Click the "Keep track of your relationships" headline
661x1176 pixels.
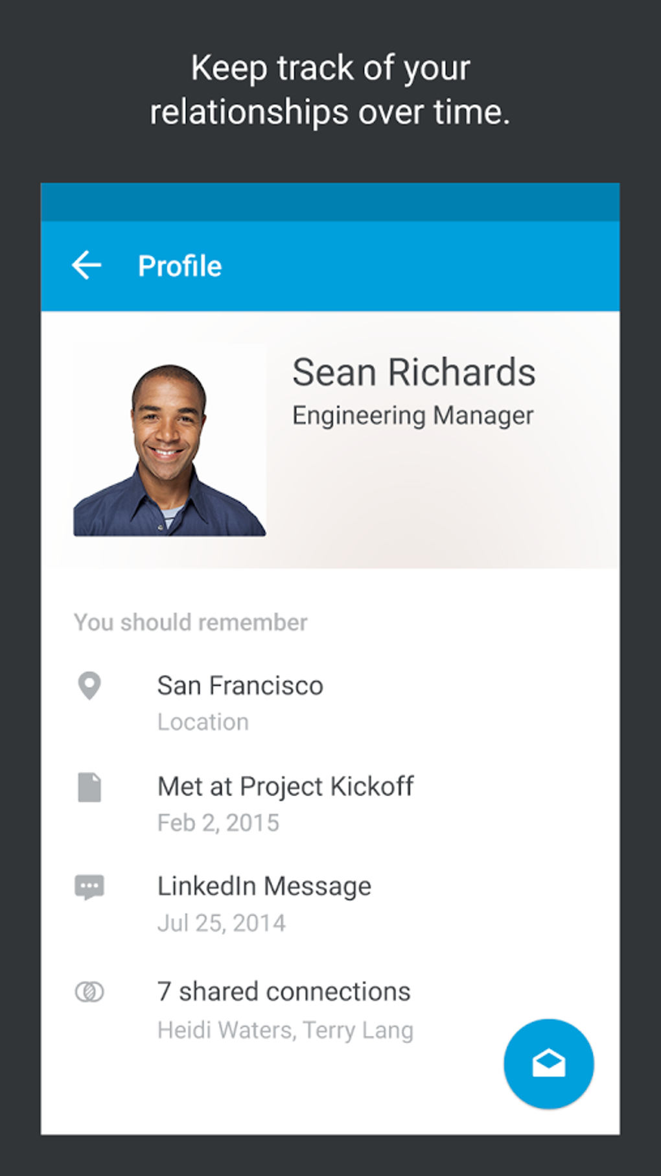point(330,90)
